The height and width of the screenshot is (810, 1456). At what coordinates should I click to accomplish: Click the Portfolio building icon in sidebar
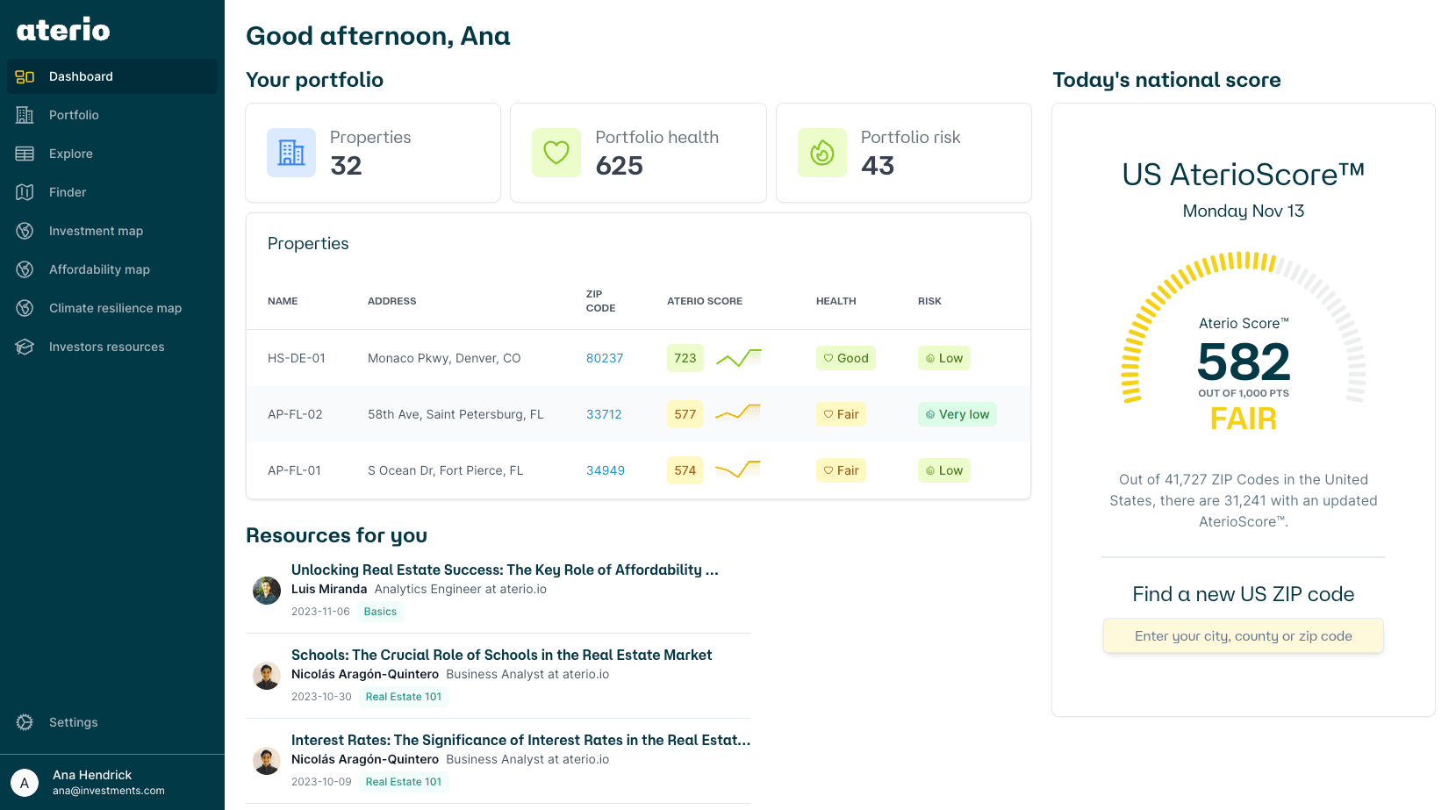pos(25,115)
